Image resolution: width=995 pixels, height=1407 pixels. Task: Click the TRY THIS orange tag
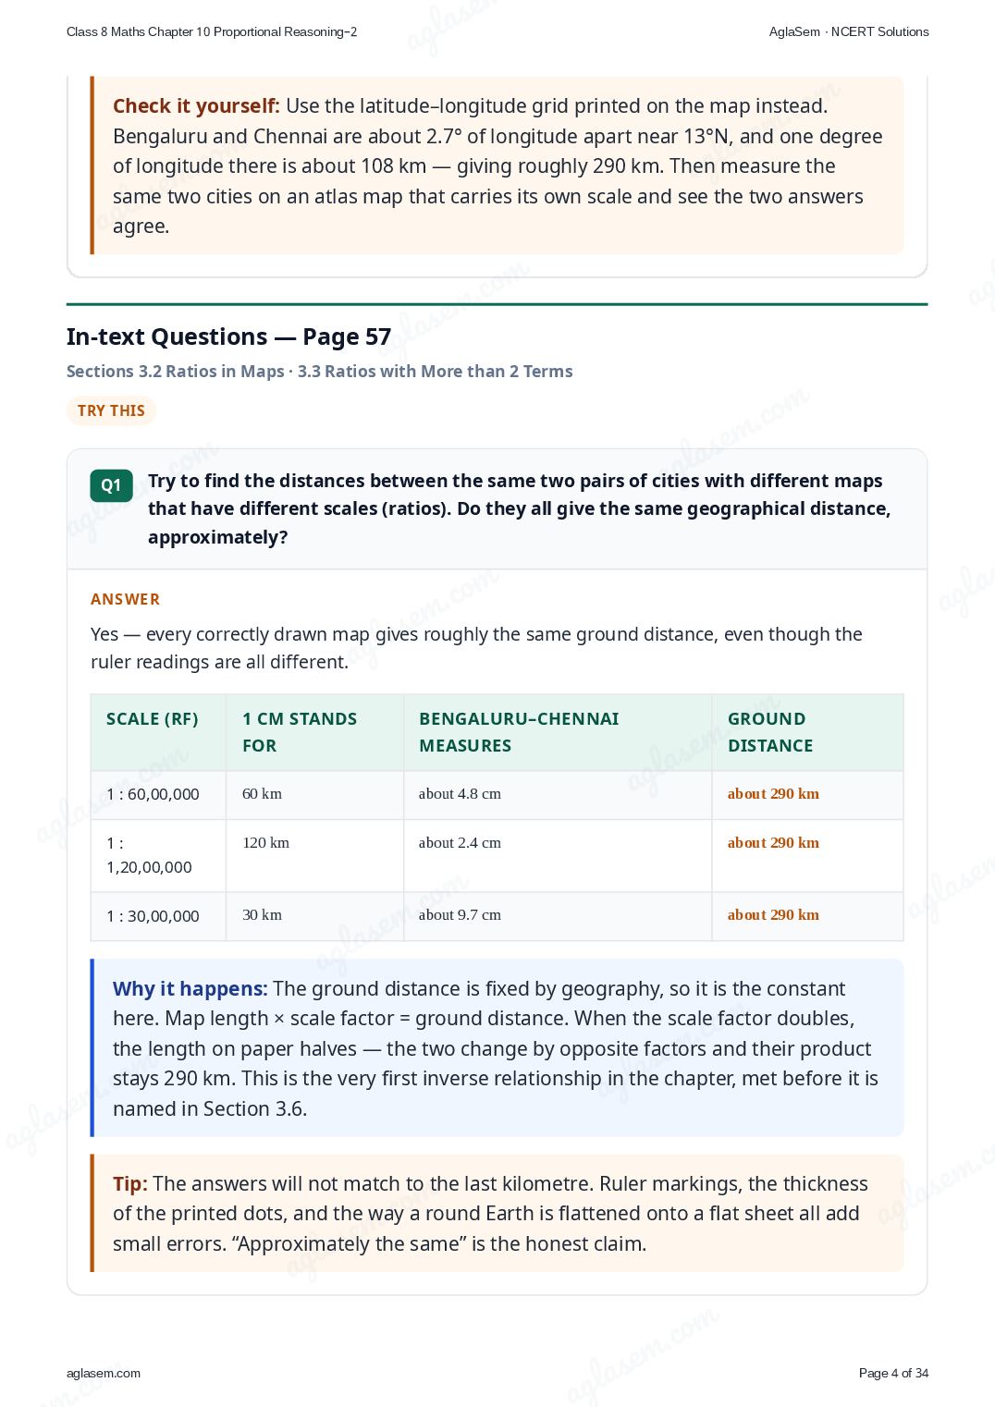pos(111,410)
